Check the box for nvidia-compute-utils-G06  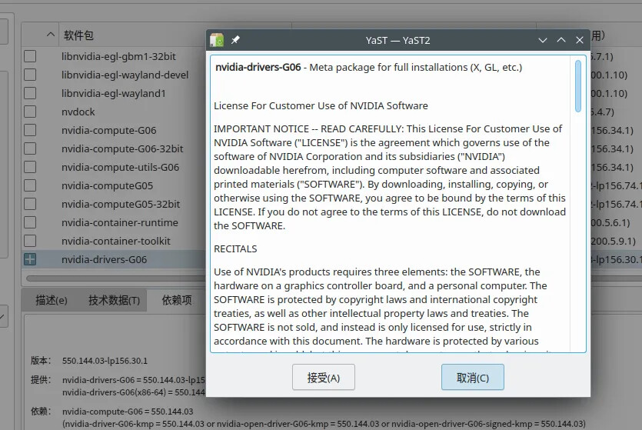pos(30,167)
